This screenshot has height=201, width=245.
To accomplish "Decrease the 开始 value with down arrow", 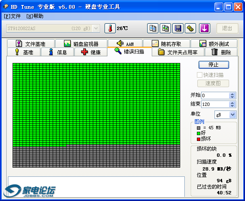I will point(232,97).
